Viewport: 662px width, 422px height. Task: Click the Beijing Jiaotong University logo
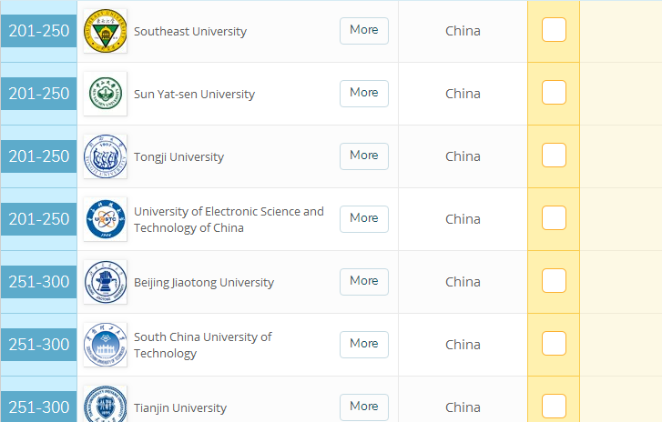tap(105, 282)
